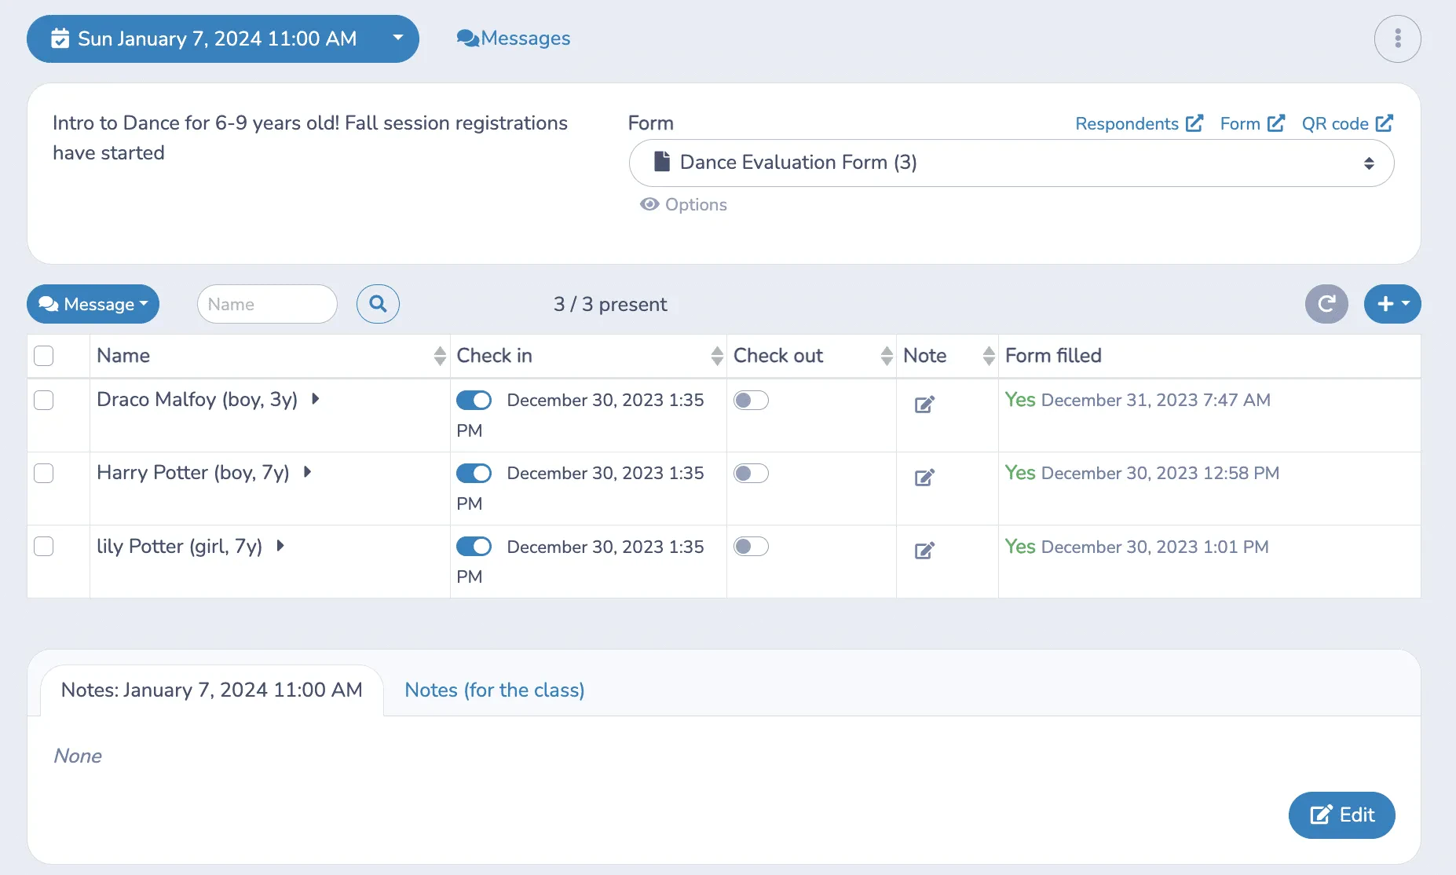Click the Edit notes button

[x=1341, y=815]
